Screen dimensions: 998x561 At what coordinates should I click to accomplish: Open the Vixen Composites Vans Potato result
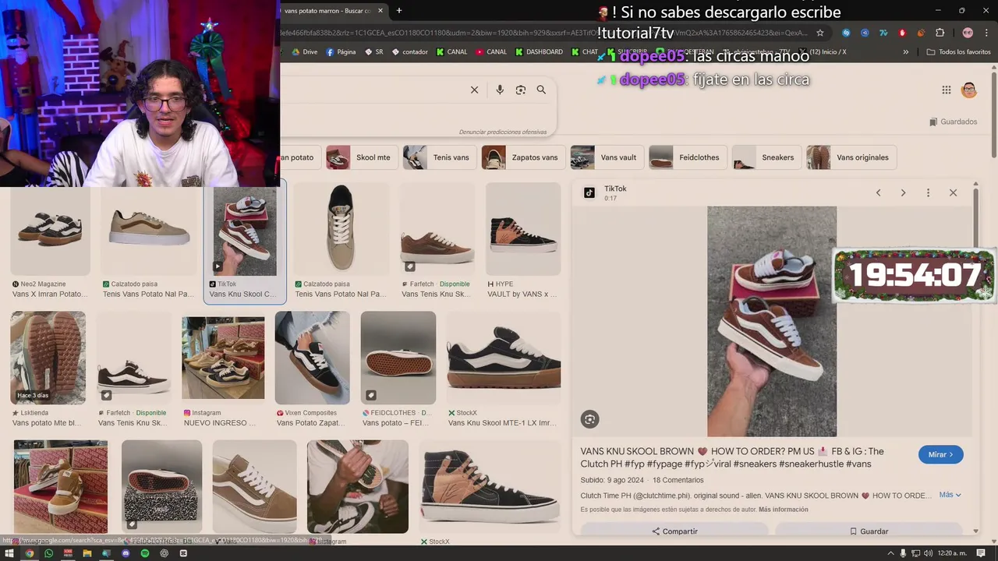(312, 370)
